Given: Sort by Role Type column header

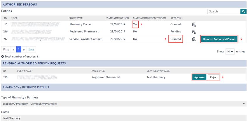Looking at the screenshot, I should (76, 18).
